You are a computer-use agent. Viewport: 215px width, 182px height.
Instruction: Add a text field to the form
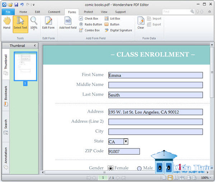(x=68, y=23)
